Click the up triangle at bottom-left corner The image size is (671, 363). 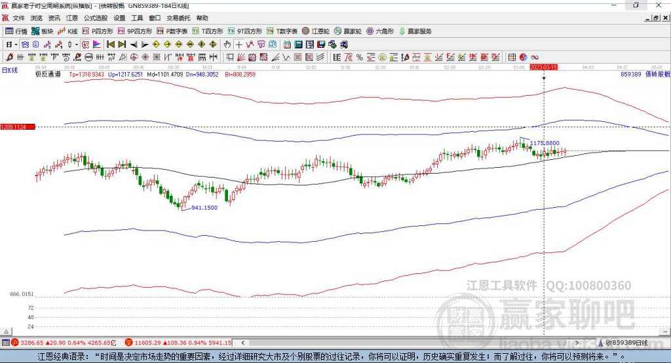click(6, 332)
